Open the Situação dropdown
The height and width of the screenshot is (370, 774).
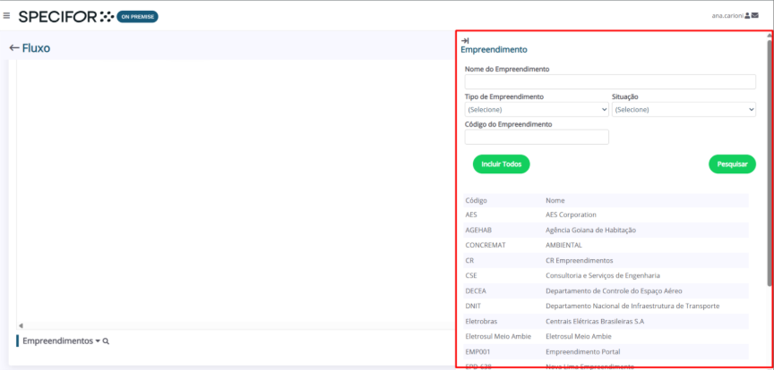pos(684,109)
